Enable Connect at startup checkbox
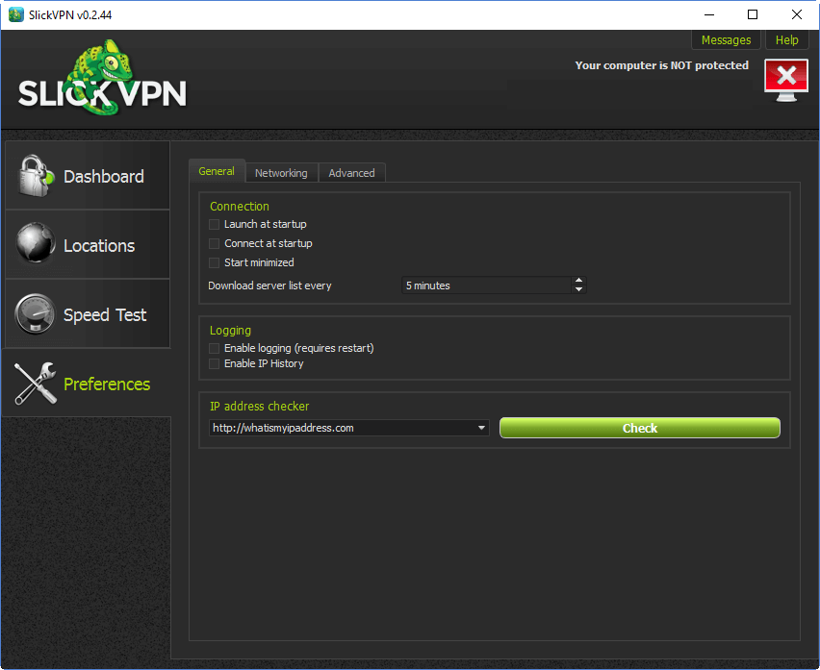The image size is (820, 670). tap(214, 243)
